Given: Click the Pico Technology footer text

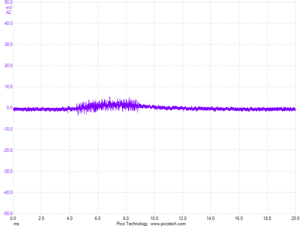Looking at the screenshot, I should tap(132, 224).
